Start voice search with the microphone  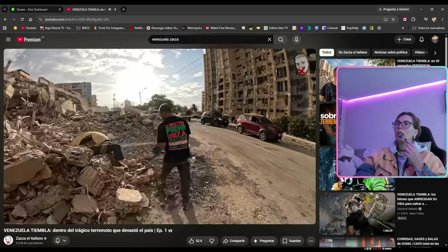[x=296, y=40]
